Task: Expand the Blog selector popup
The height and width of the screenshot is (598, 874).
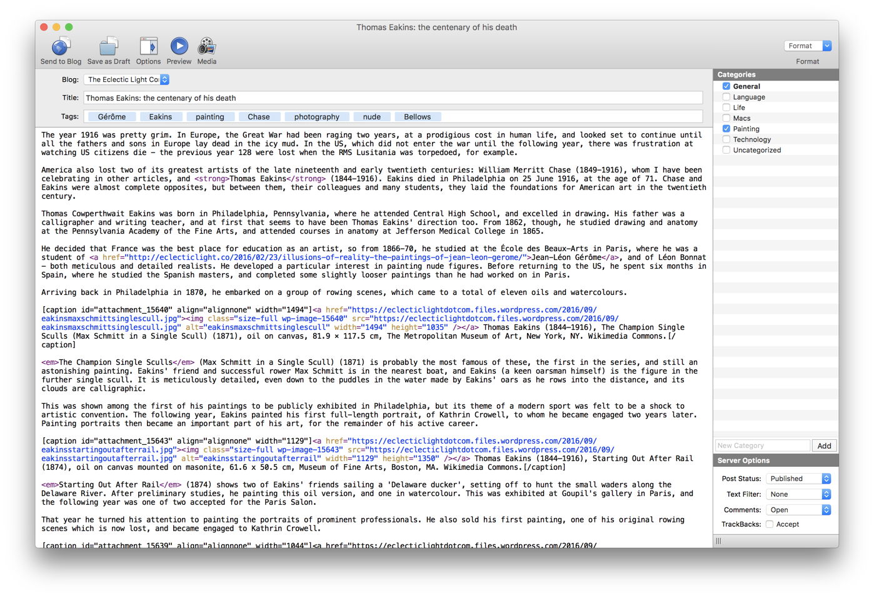Action: pos(165,79)
